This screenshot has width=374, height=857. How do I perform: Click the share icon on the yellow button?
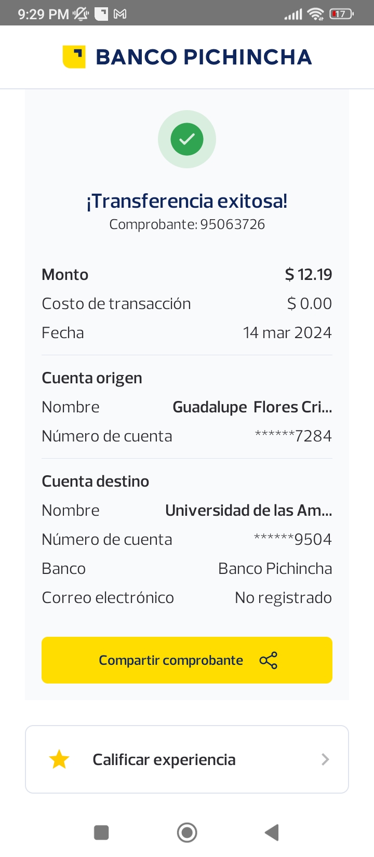268,660
